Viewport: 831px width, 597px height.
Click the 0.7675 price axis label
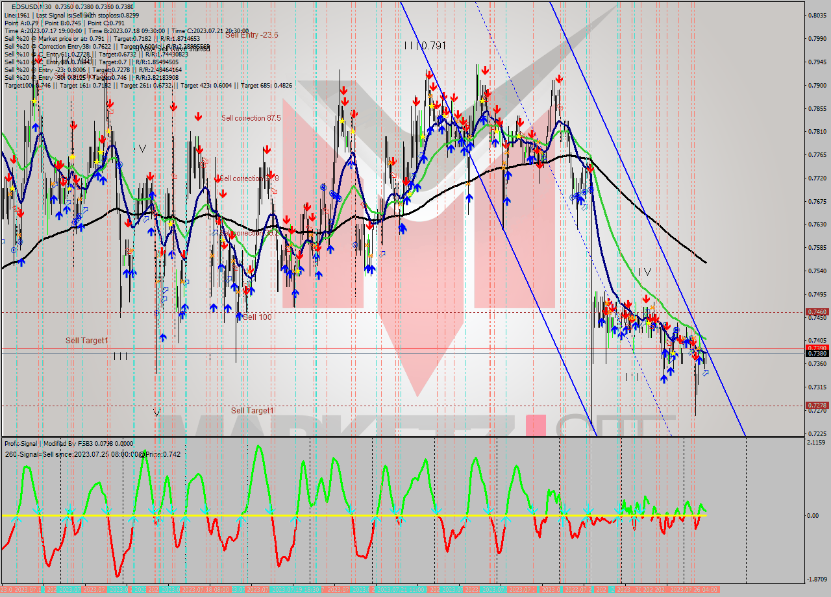pyautogui.click(x=817, y=201)
